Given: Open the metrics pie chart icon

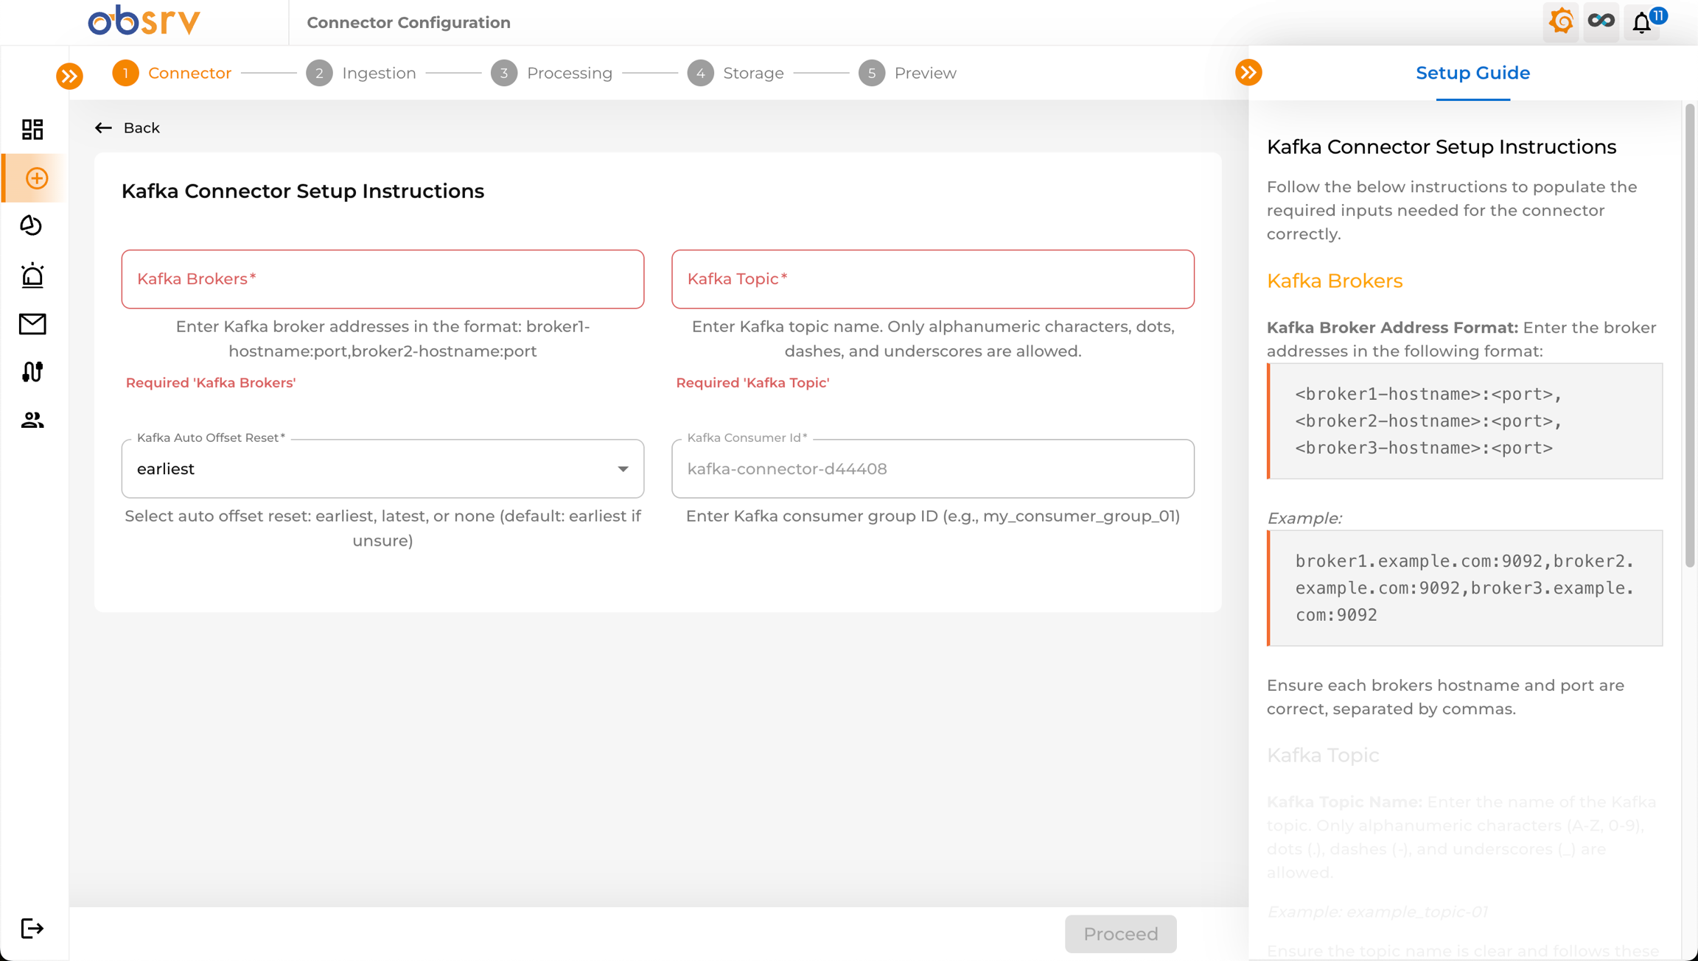Looking at the screenshot, I should 32,225.
